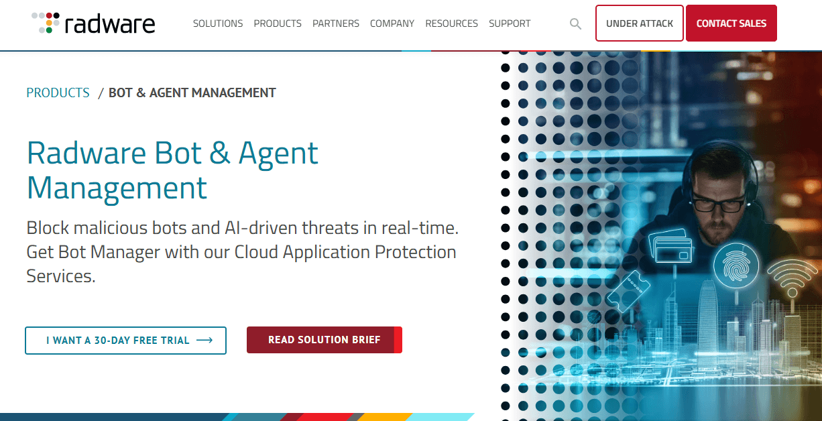Click the 'Block malicious bots' description paragraph
This screenshot has height=421, width=822.
pos(242,252)
